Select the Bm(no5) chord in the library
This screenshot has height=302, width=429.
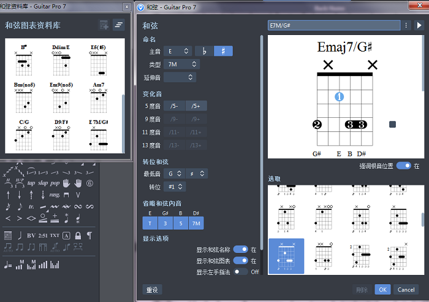[24, 98]
